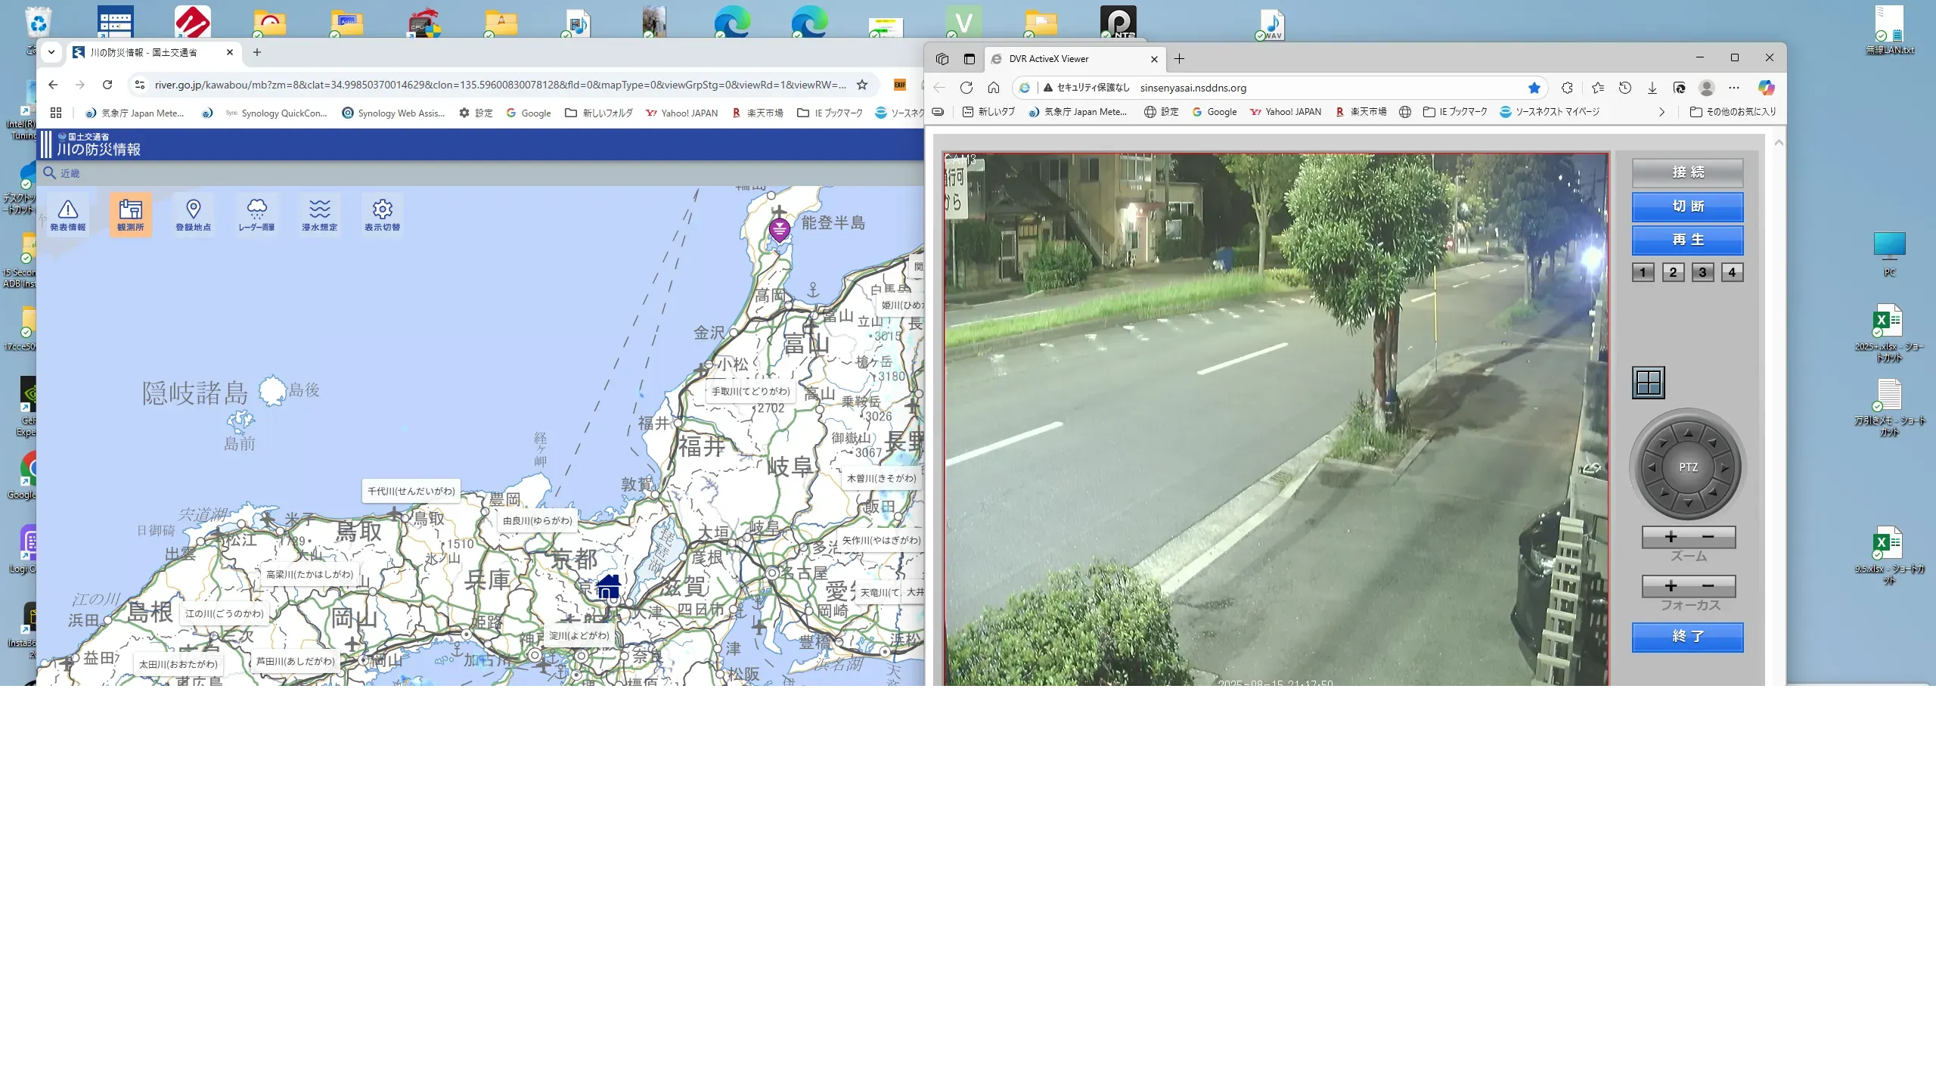Select the 観測所 observation stations icon

click(130, 215)
